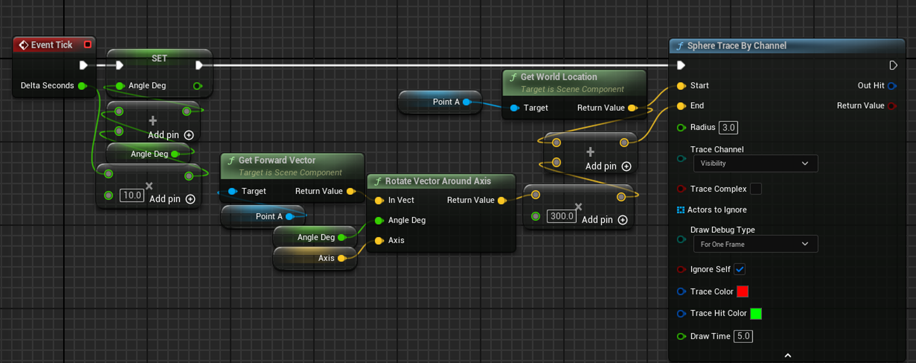Click the Rotate Vector Angle Deg input pin

coord(378,220)
